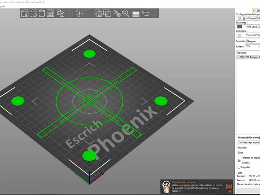The height and width of the screenshot is (195, 260).
Task: Click the filament gray color swatch
Action: 240,27
